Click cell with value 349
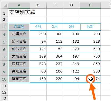111x101 pixels. point(71,64)
